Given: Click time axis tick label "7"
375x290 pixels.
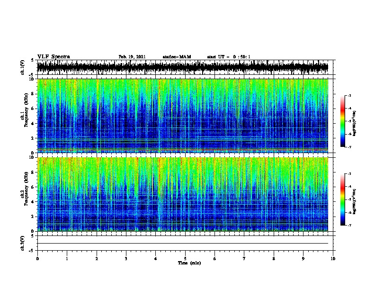Looking at the screenshot, I should click(244, 259).
